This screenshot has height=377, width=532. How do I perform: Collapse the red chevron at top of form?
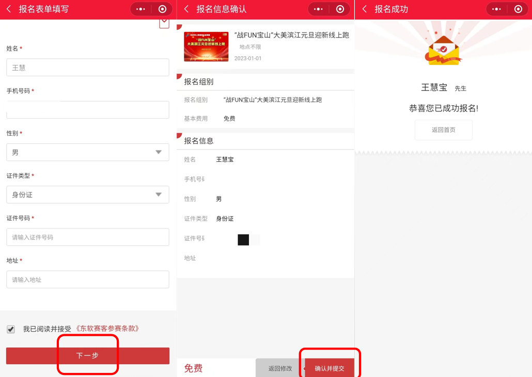coord(164,22)
